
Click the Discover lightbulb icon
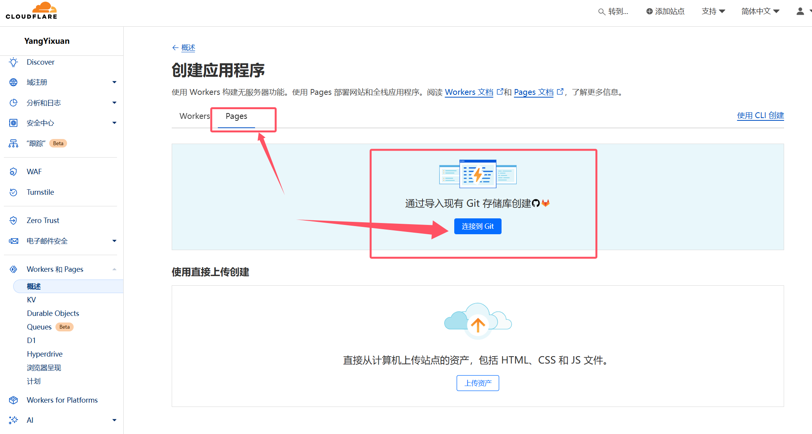14,62
